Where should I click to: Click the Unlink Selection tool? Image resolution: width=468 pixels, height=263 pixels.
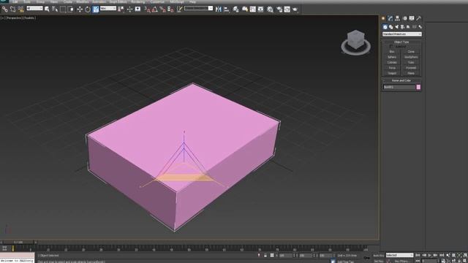pos(12,9)
